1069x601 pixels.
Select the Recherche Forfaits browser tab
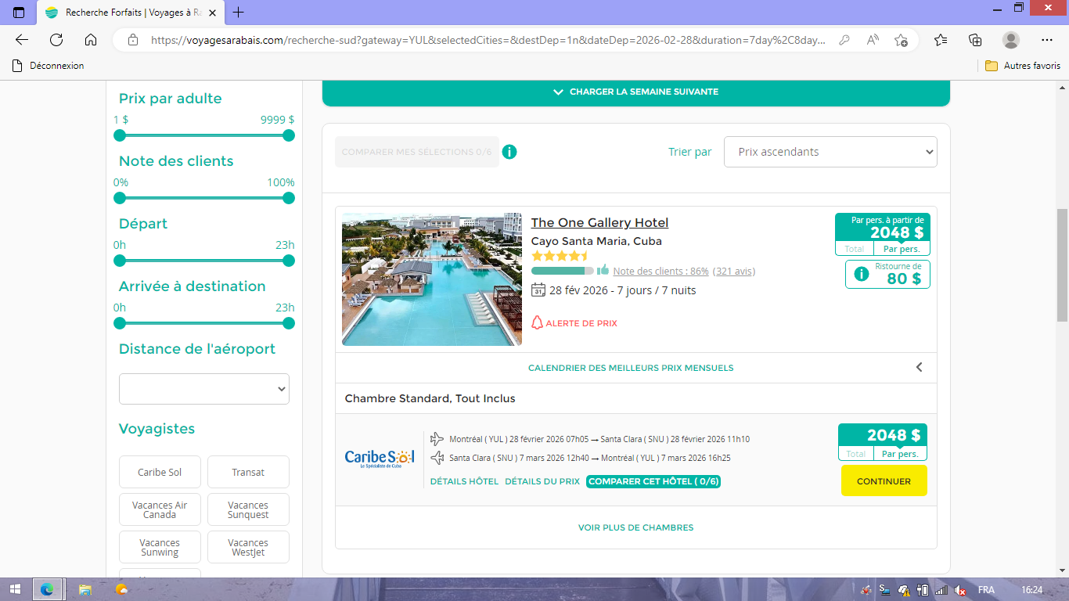click(130, 13)
